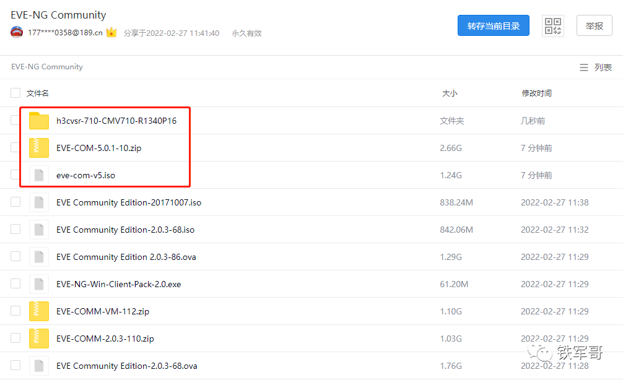
Task: Toggle the select-all checkbox beside 文件名
Action: [15, 93]
